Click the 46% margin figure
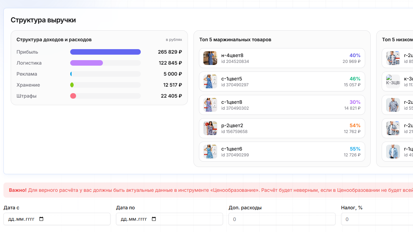This screenshot has height=232, width=413. [355, 79]
